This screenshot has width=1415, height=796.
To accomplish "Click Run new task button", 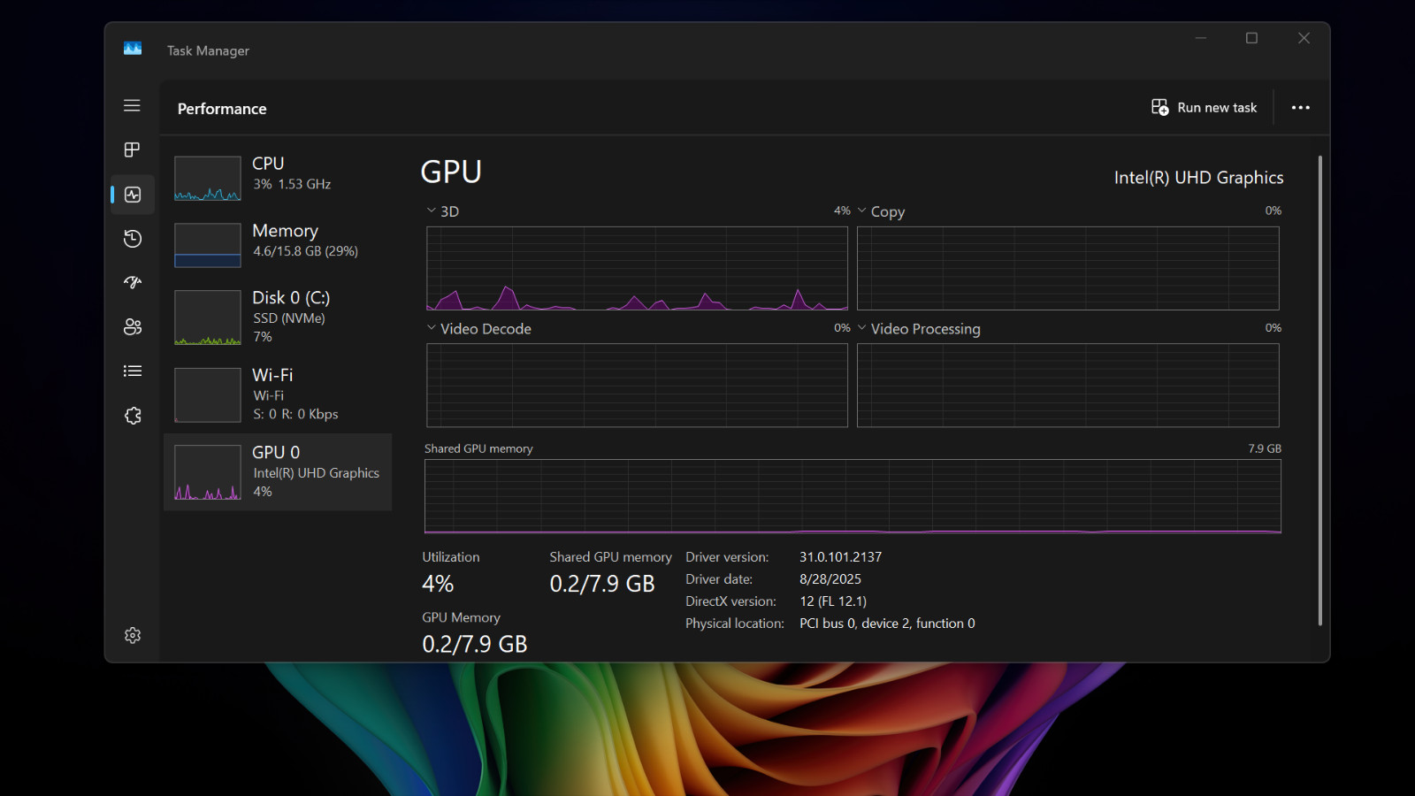I will (1204, 107).
